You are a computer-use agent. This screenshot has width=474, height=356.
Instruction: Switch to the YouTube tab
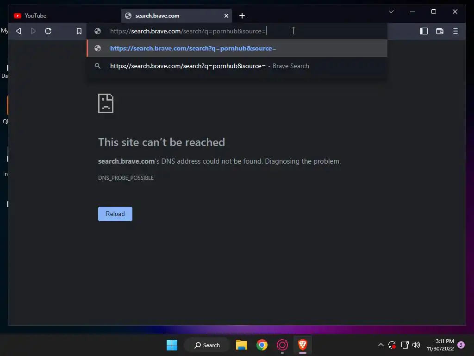[x=64, y=16]
